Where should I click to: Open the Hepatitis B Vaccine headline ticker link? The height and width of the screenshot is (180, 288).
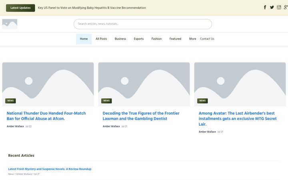[x=92, y=8]
